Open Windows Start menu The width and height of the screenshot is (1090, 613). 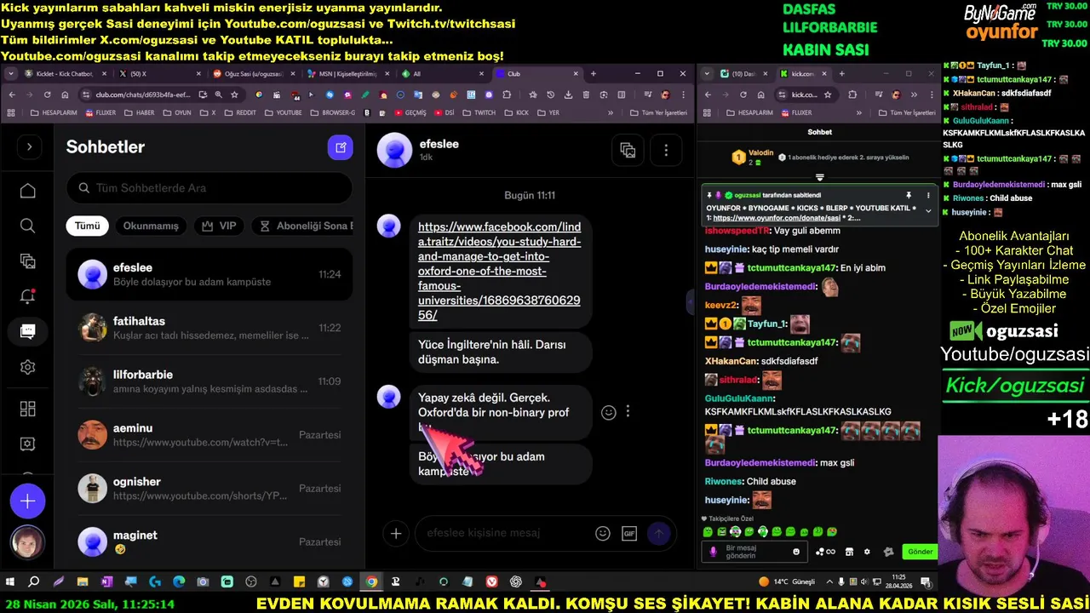coord(10,581)
